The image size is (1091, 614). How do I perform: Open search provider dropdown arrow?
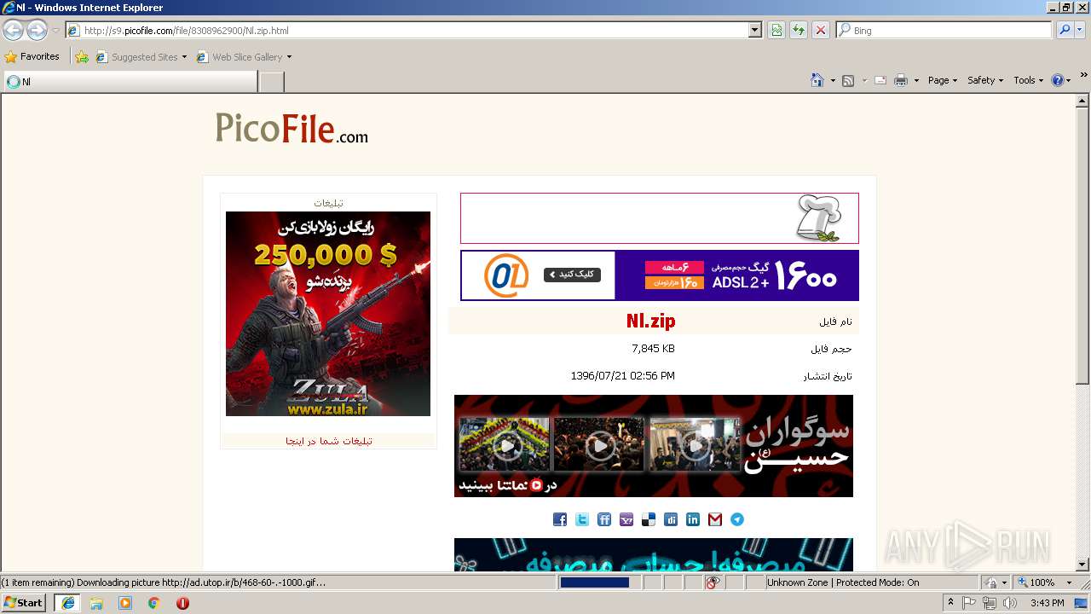tap(1081, 30)
